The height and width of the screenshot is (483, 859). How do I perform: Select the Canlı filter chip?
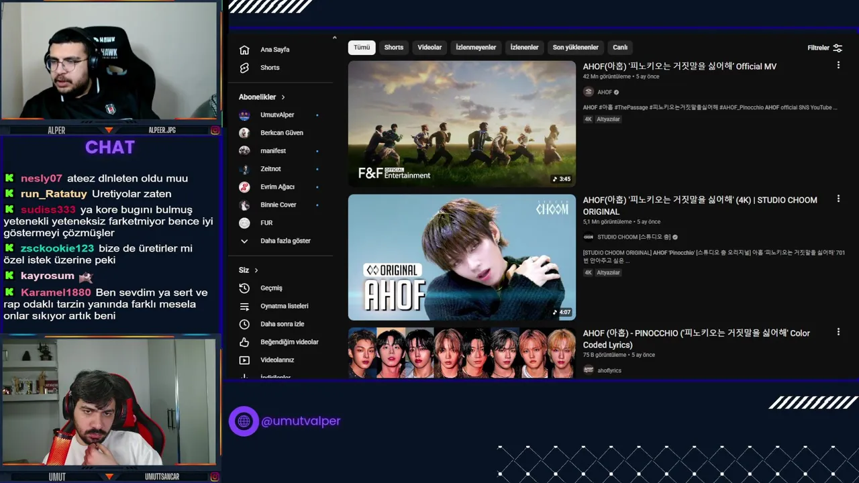pos(620,48)
